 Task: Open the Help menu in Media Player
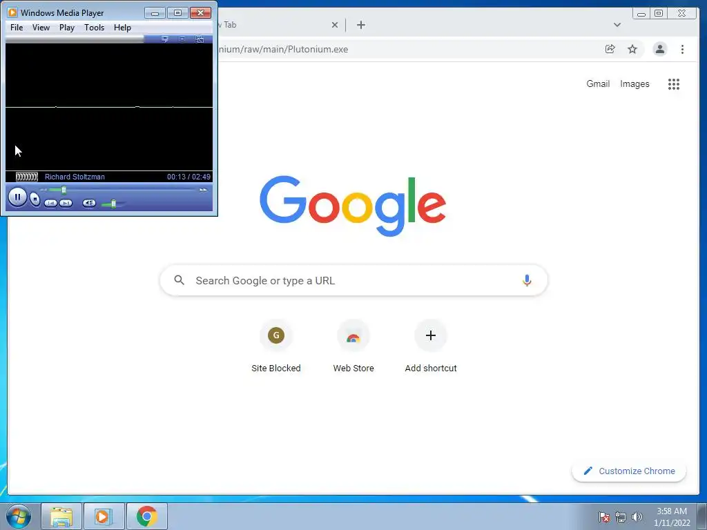point(122,28)
